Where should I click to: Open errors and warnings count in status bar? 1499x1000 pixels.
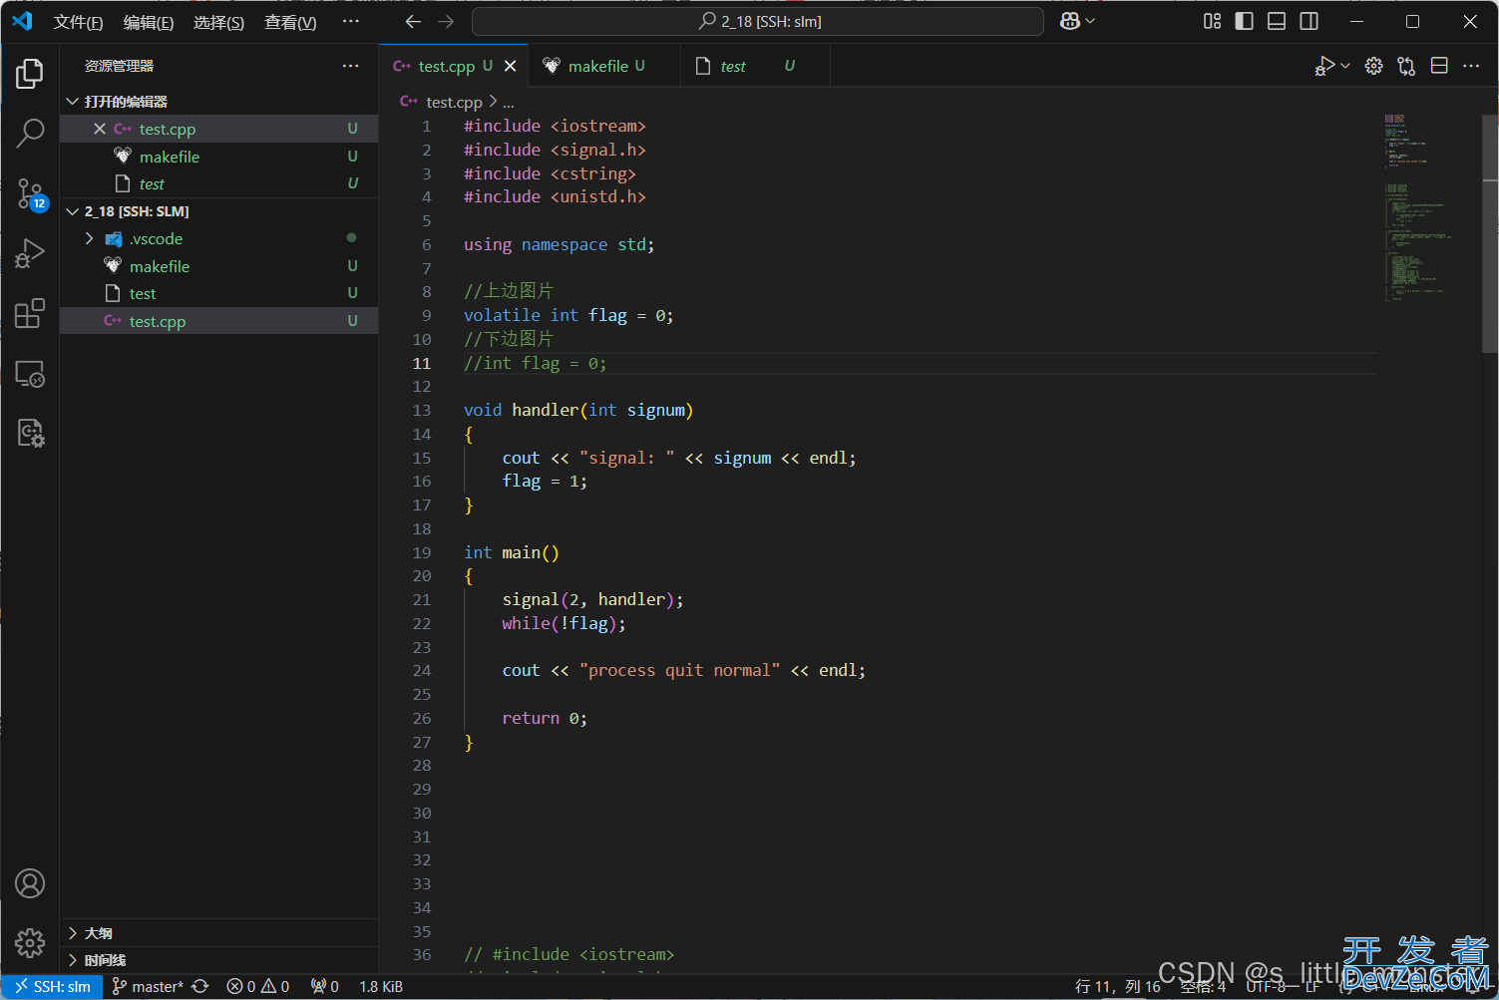(x=258, y=986)
